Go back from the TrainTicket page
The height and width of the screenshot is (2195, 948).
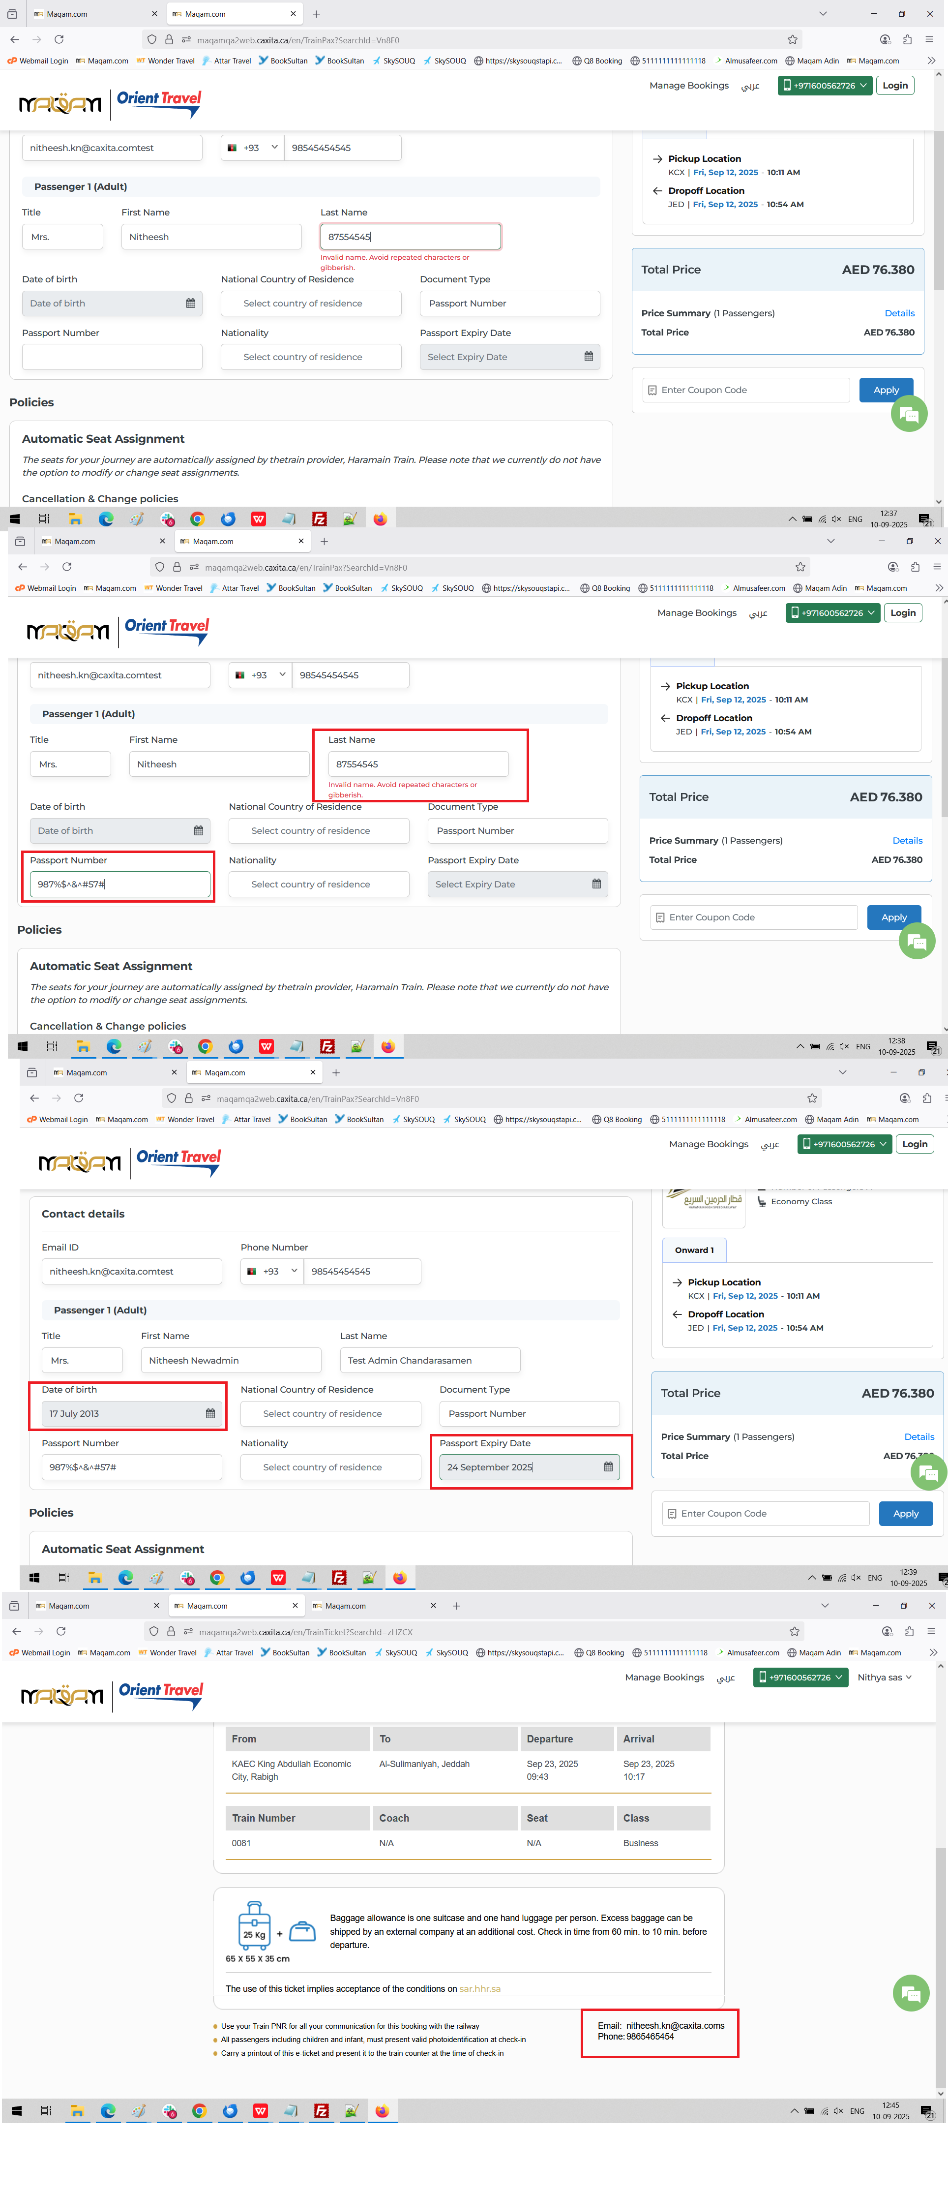[16, 1632]
